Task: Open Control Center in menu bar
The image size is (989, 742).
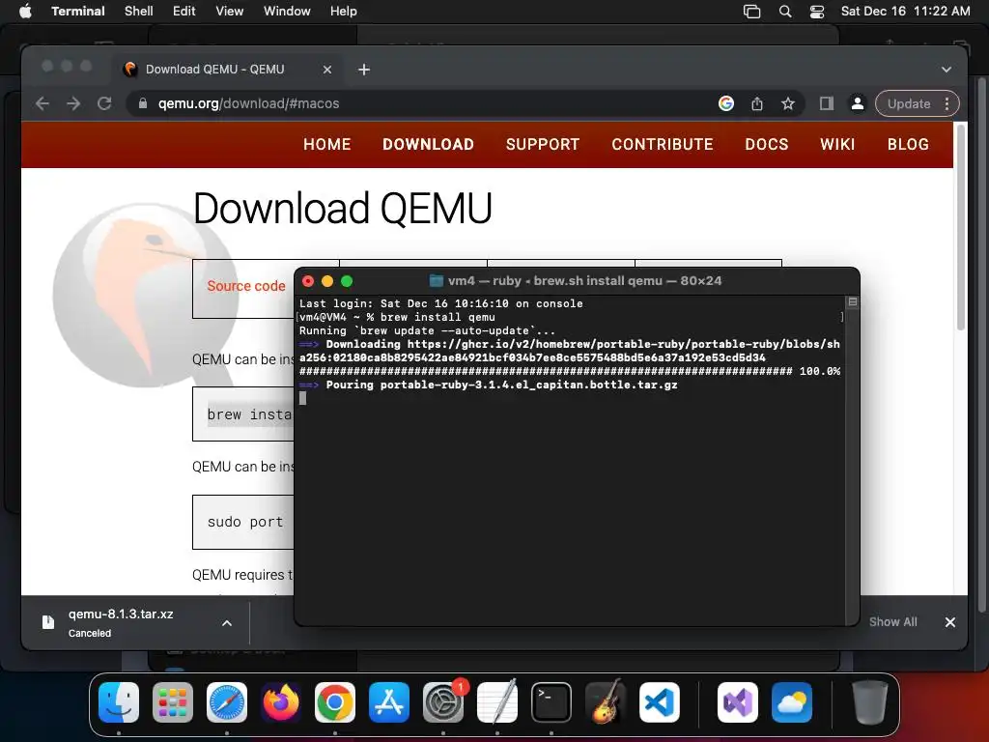Action: tap(817, 12)
